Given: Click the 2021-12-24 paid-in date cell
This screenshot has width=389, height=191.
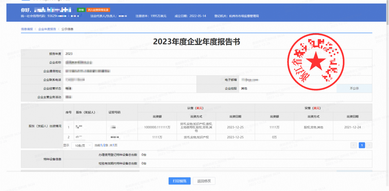Looking at the screenshot, I should pos(353,127).
